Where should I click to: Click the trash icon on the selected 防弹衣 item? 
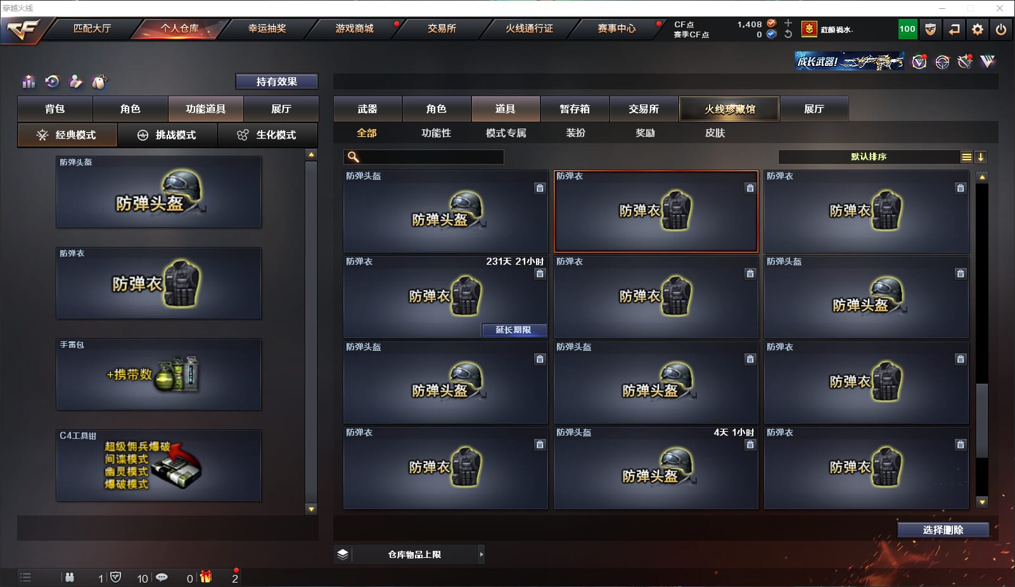click(750, 188)
